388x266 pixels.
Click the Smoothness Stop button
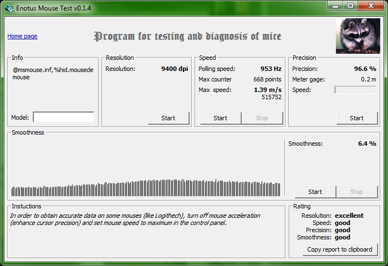pyautogui.click(x=356, y=192)
